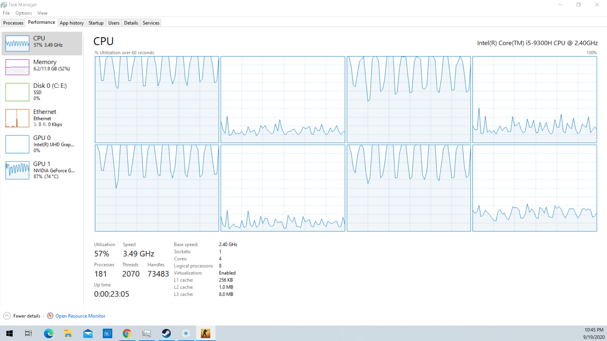Click the Intel Core i5-9300H processor name
This screenshot has height=341, width=607.
point(537,43)
